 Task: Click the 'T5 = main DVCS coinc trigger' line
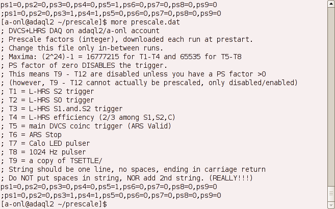coord(86,126)
